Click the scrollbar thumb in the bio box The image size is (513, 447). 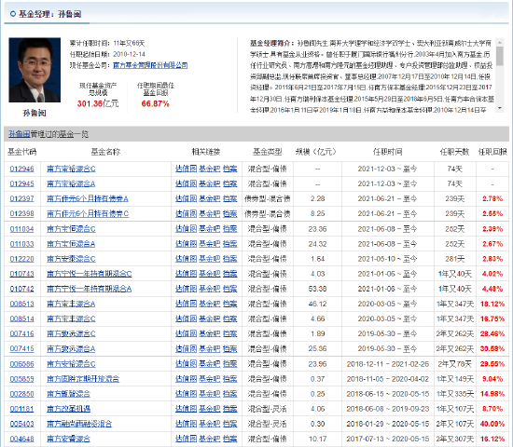coord(500,56)
